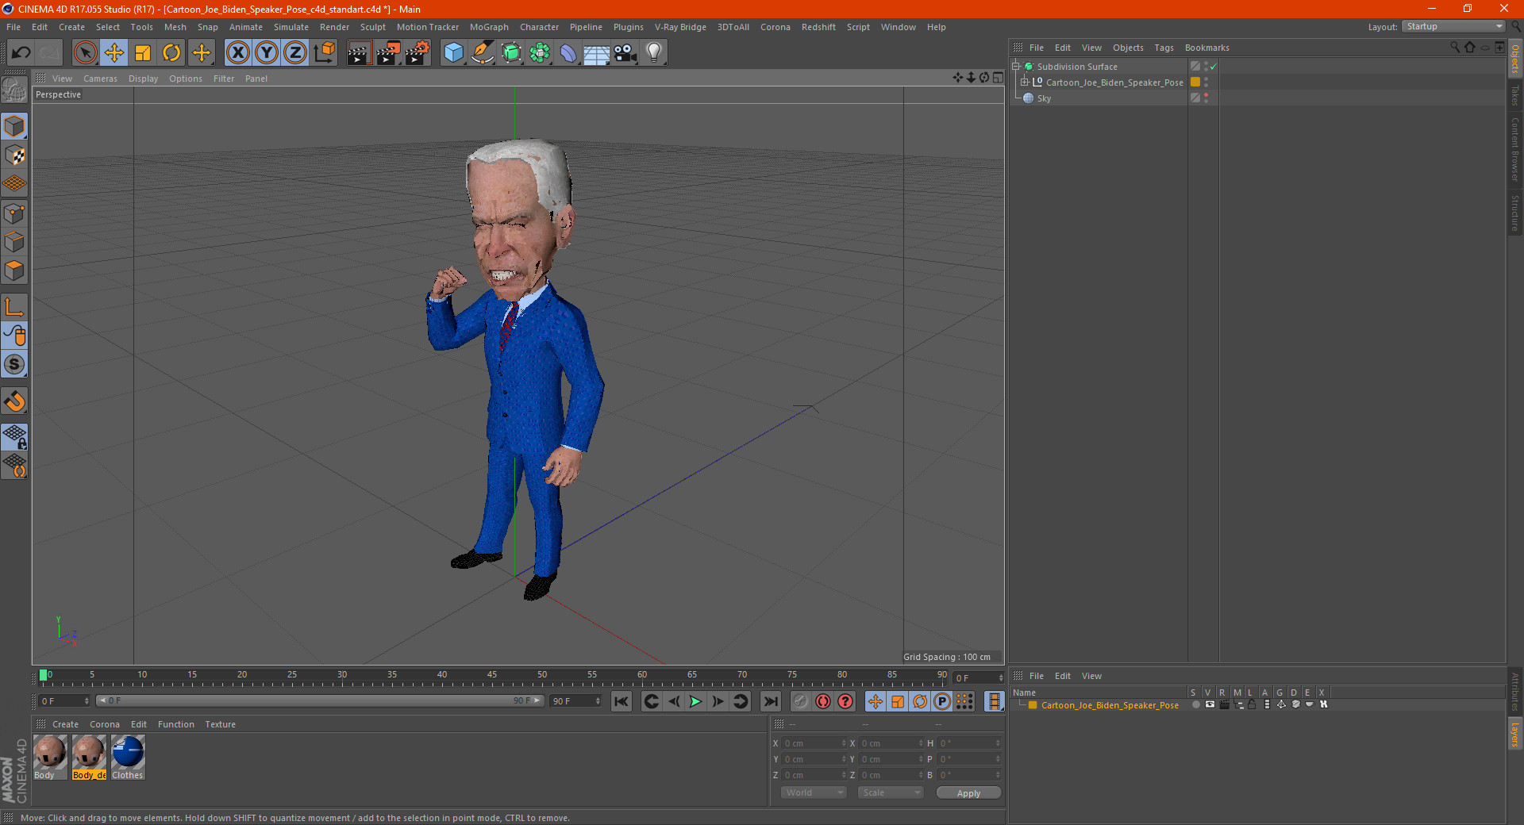Screen dimensions: 1524x825
Task: Open material manager Texture menu
Action: coord(221,724)
